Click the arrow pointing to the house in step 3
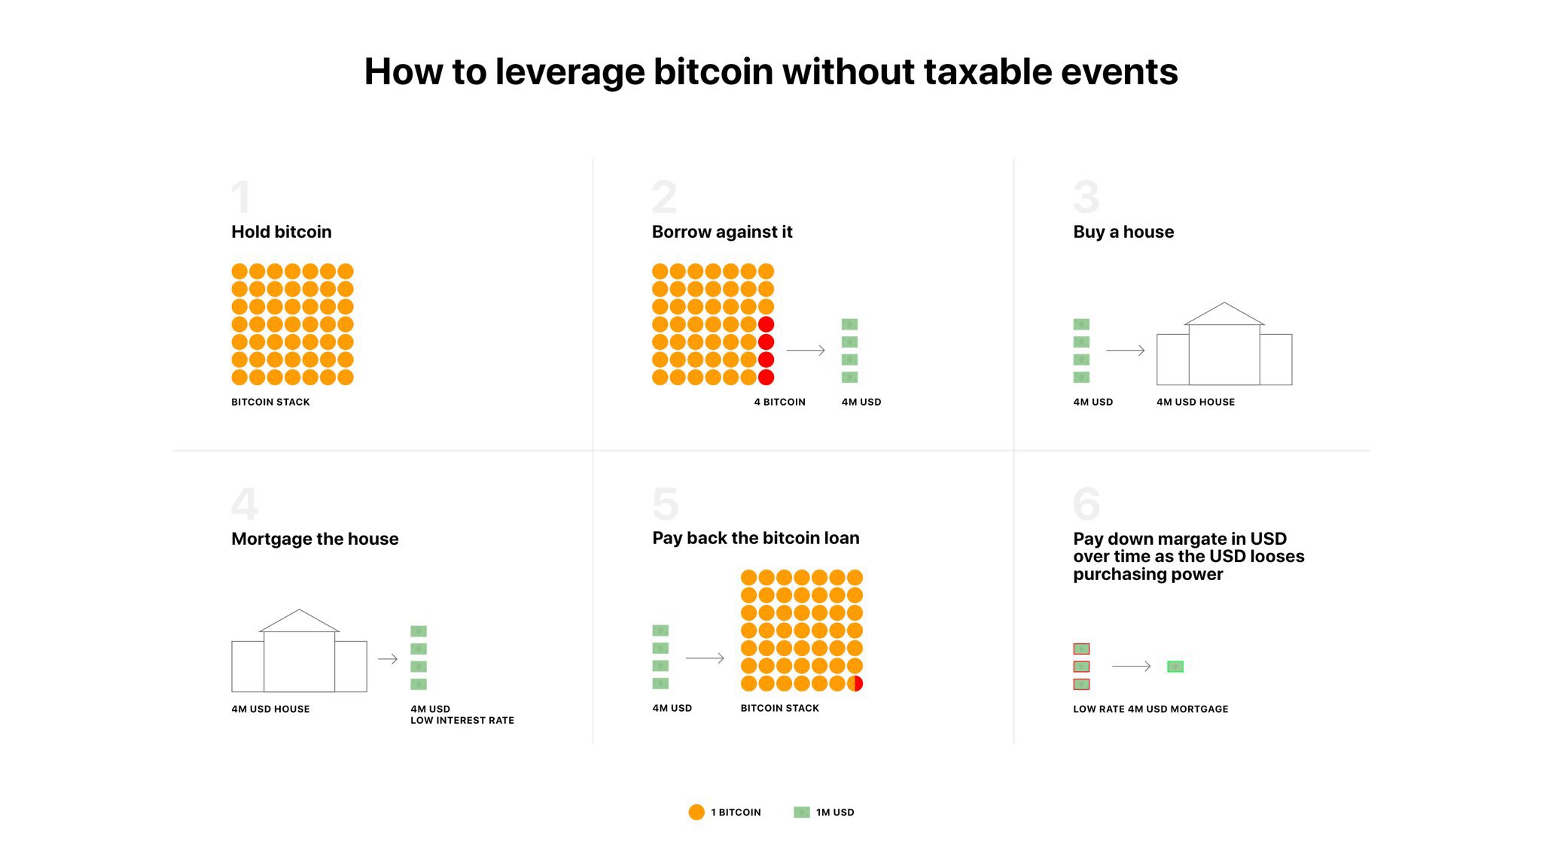Screen dimensions: 1542x866 [1125, 351]
